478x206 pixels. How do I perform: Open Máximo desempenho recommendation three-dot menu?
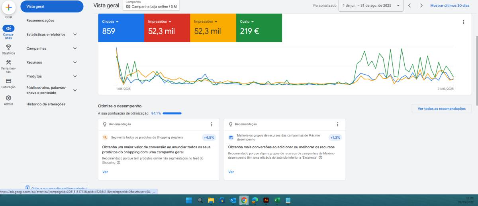[337, 124]
